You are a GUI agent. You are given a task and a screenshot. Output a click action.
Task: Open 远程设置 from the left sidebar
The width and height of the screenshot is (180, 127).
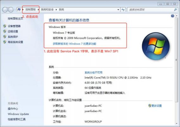[13, 31]
